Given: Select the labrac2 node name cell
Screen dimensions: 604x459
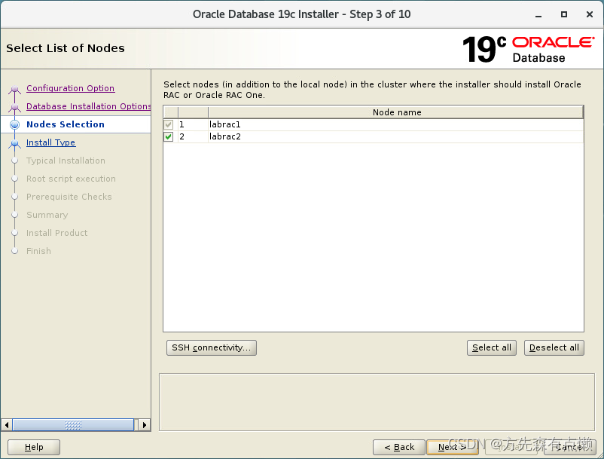Looking at the screenshot, I should (x=396, y=136).
